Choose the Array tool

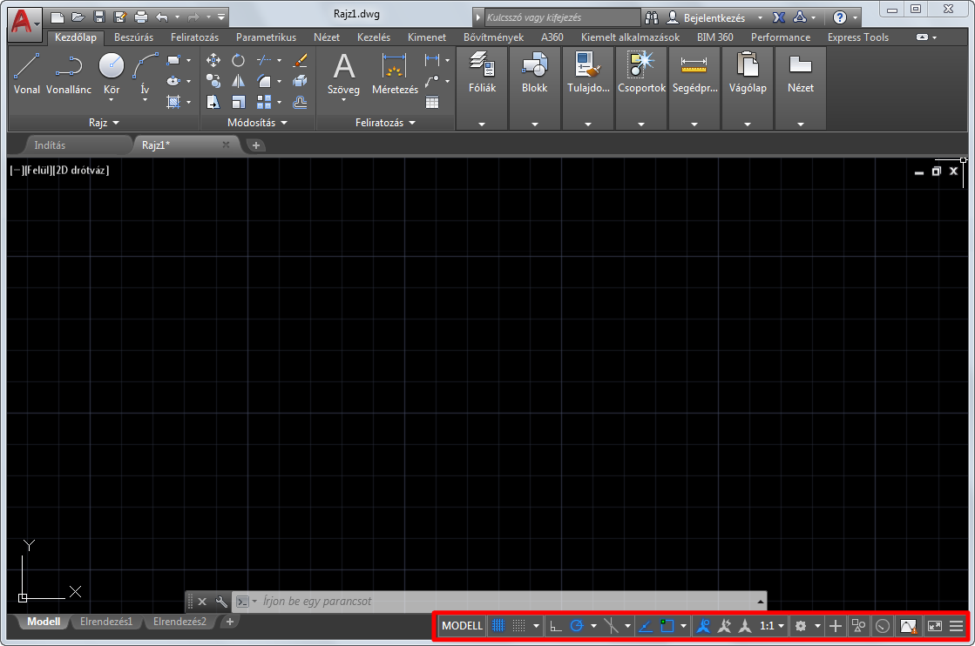[x=264, y=102]
